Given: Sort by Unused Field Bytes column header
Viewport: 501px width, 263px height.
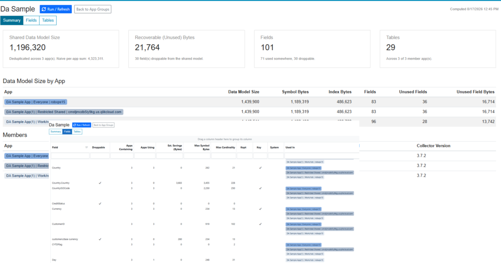Looking at the screenshot, I should (x=476, y=92).
